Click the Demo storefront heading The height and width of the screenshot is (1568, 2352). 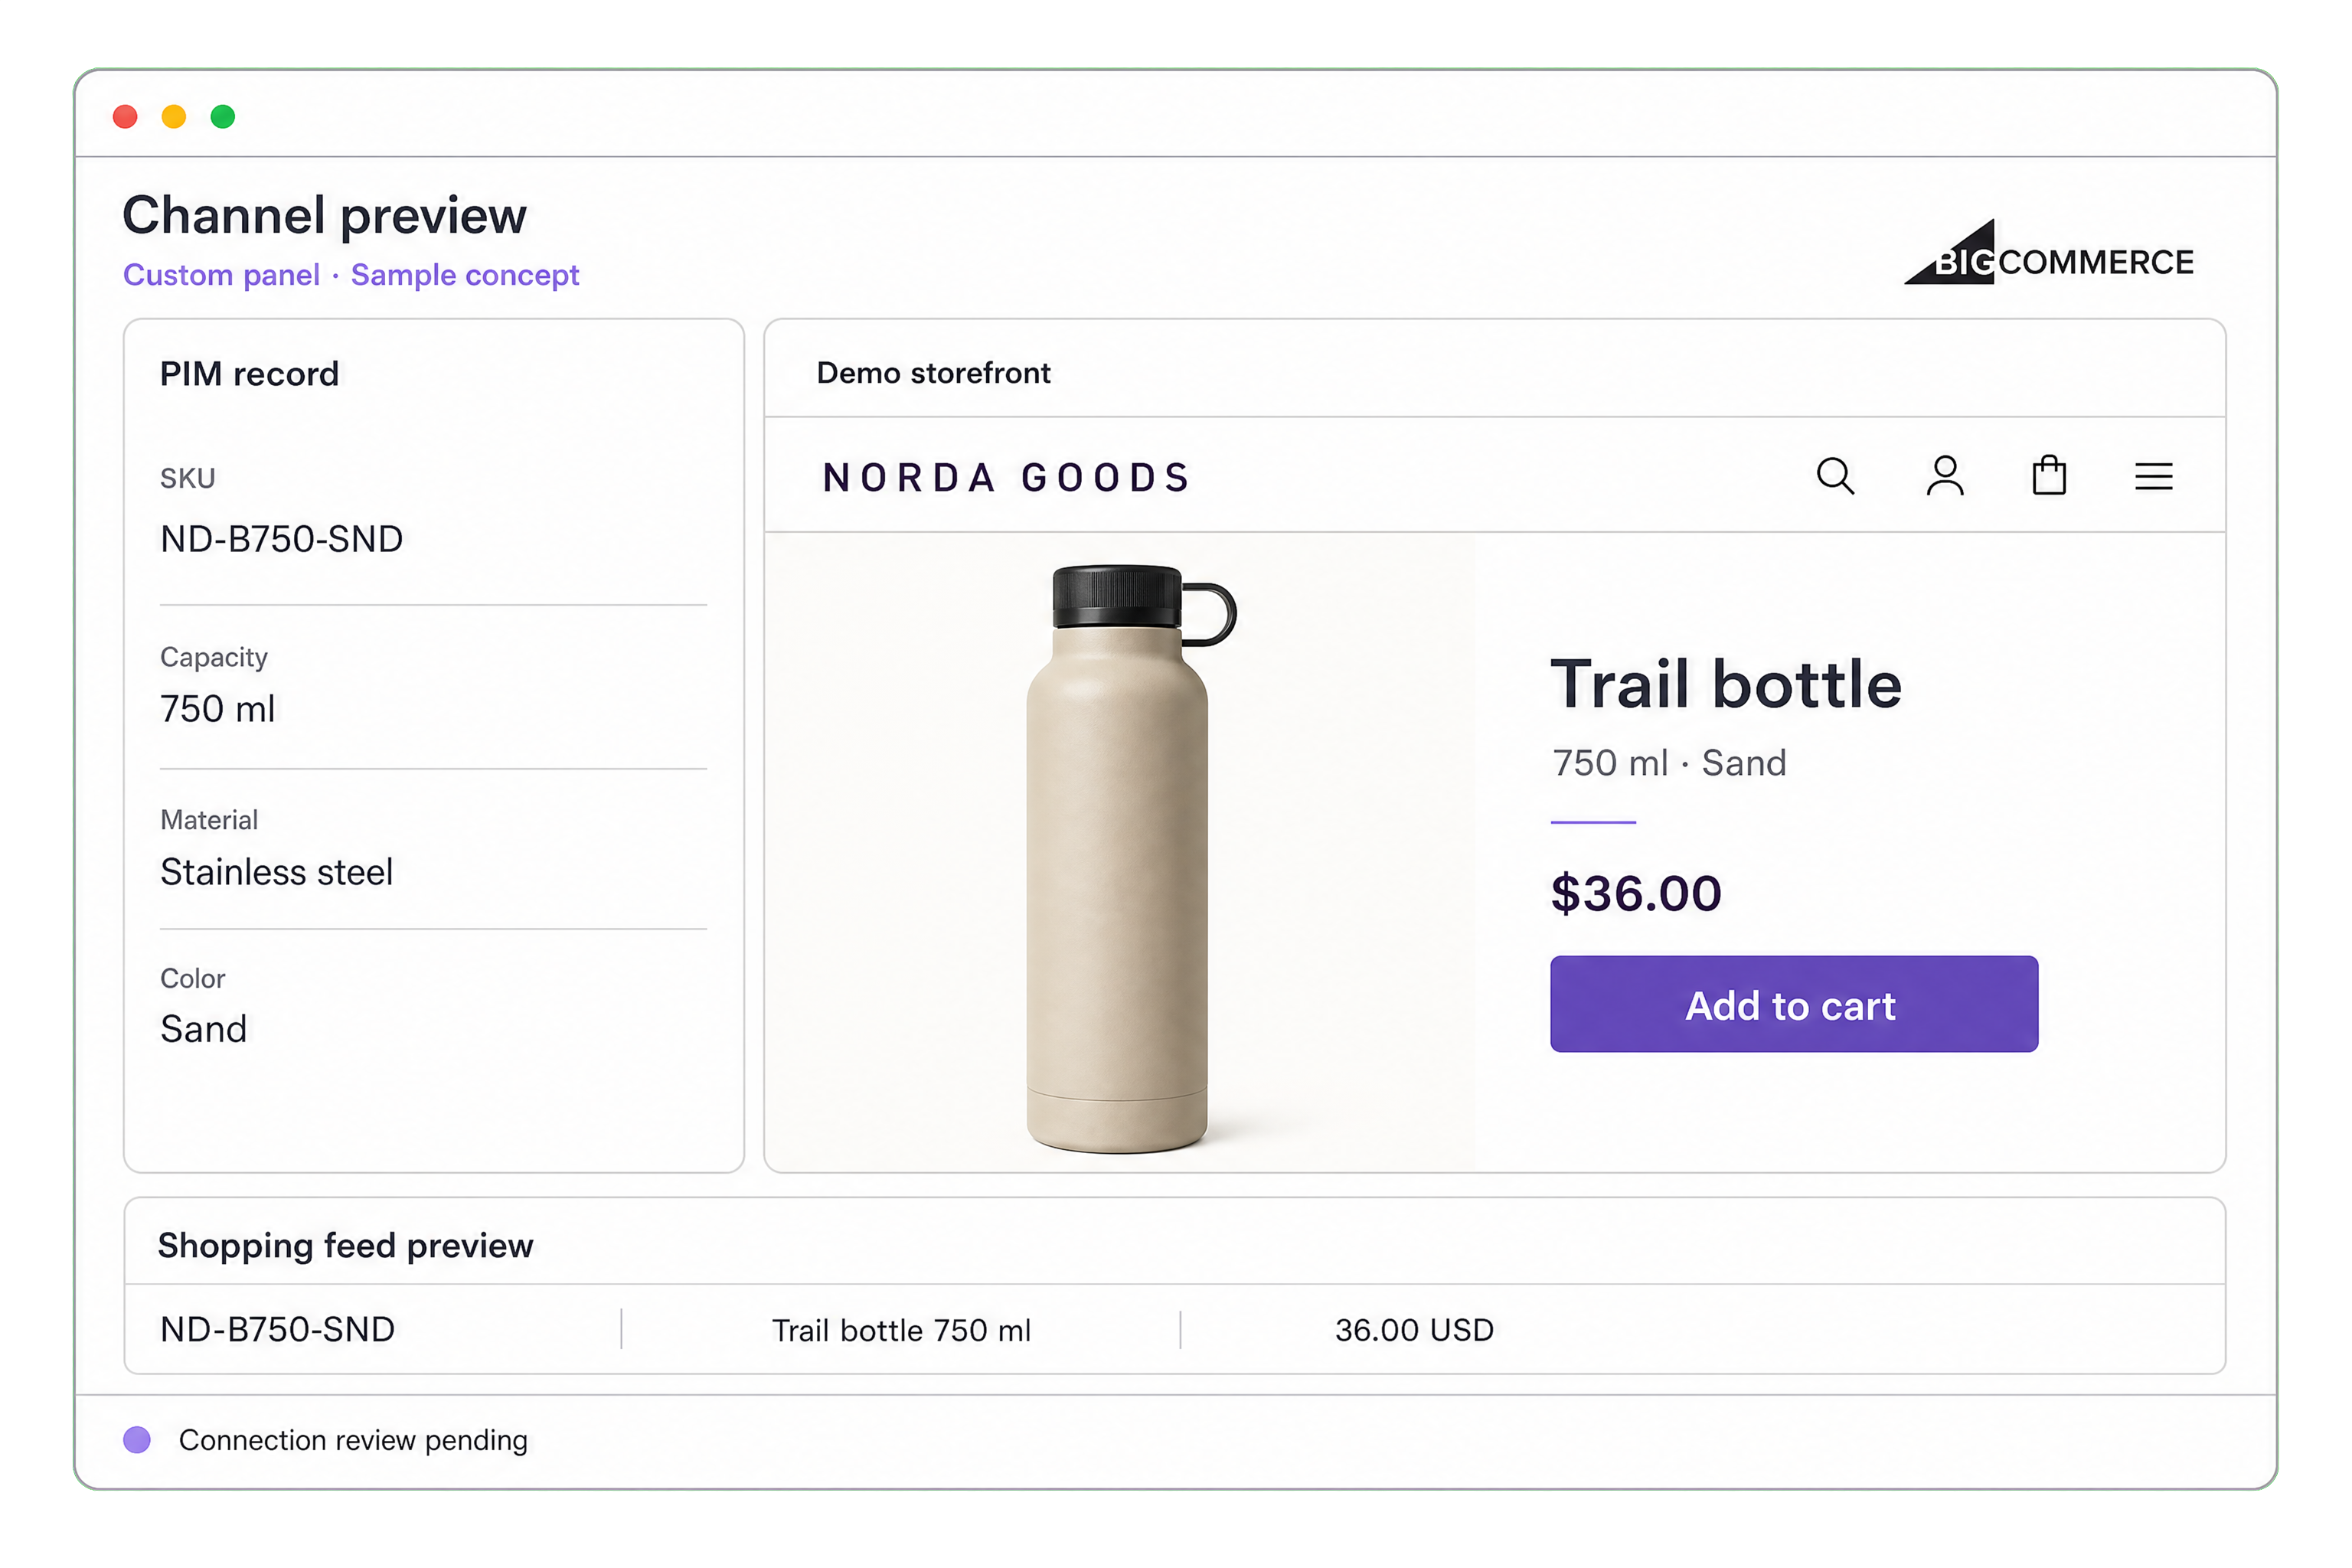933,373
